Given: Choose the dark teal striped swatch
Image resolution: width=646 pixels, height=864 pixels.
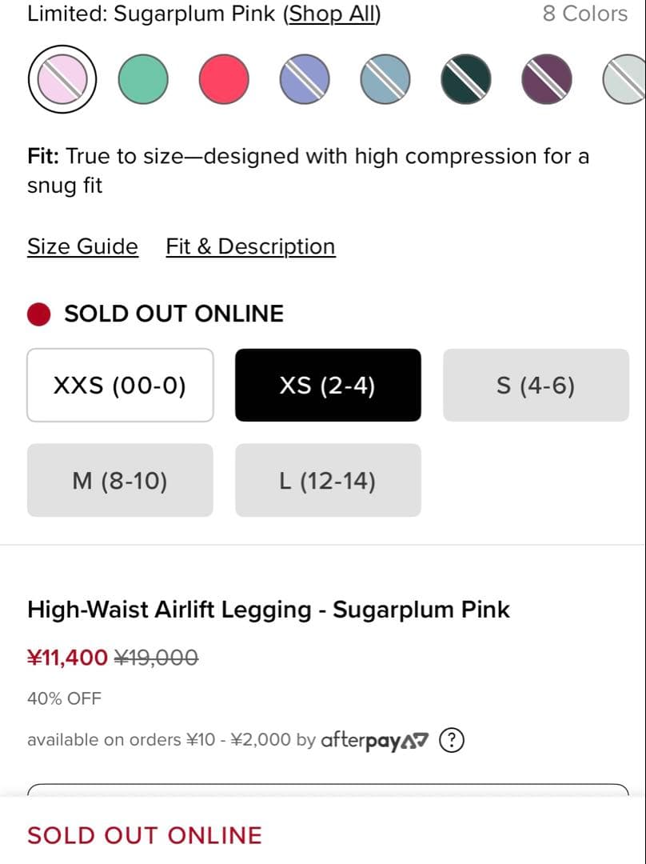Looking at the screenshot, I should 465,79.
